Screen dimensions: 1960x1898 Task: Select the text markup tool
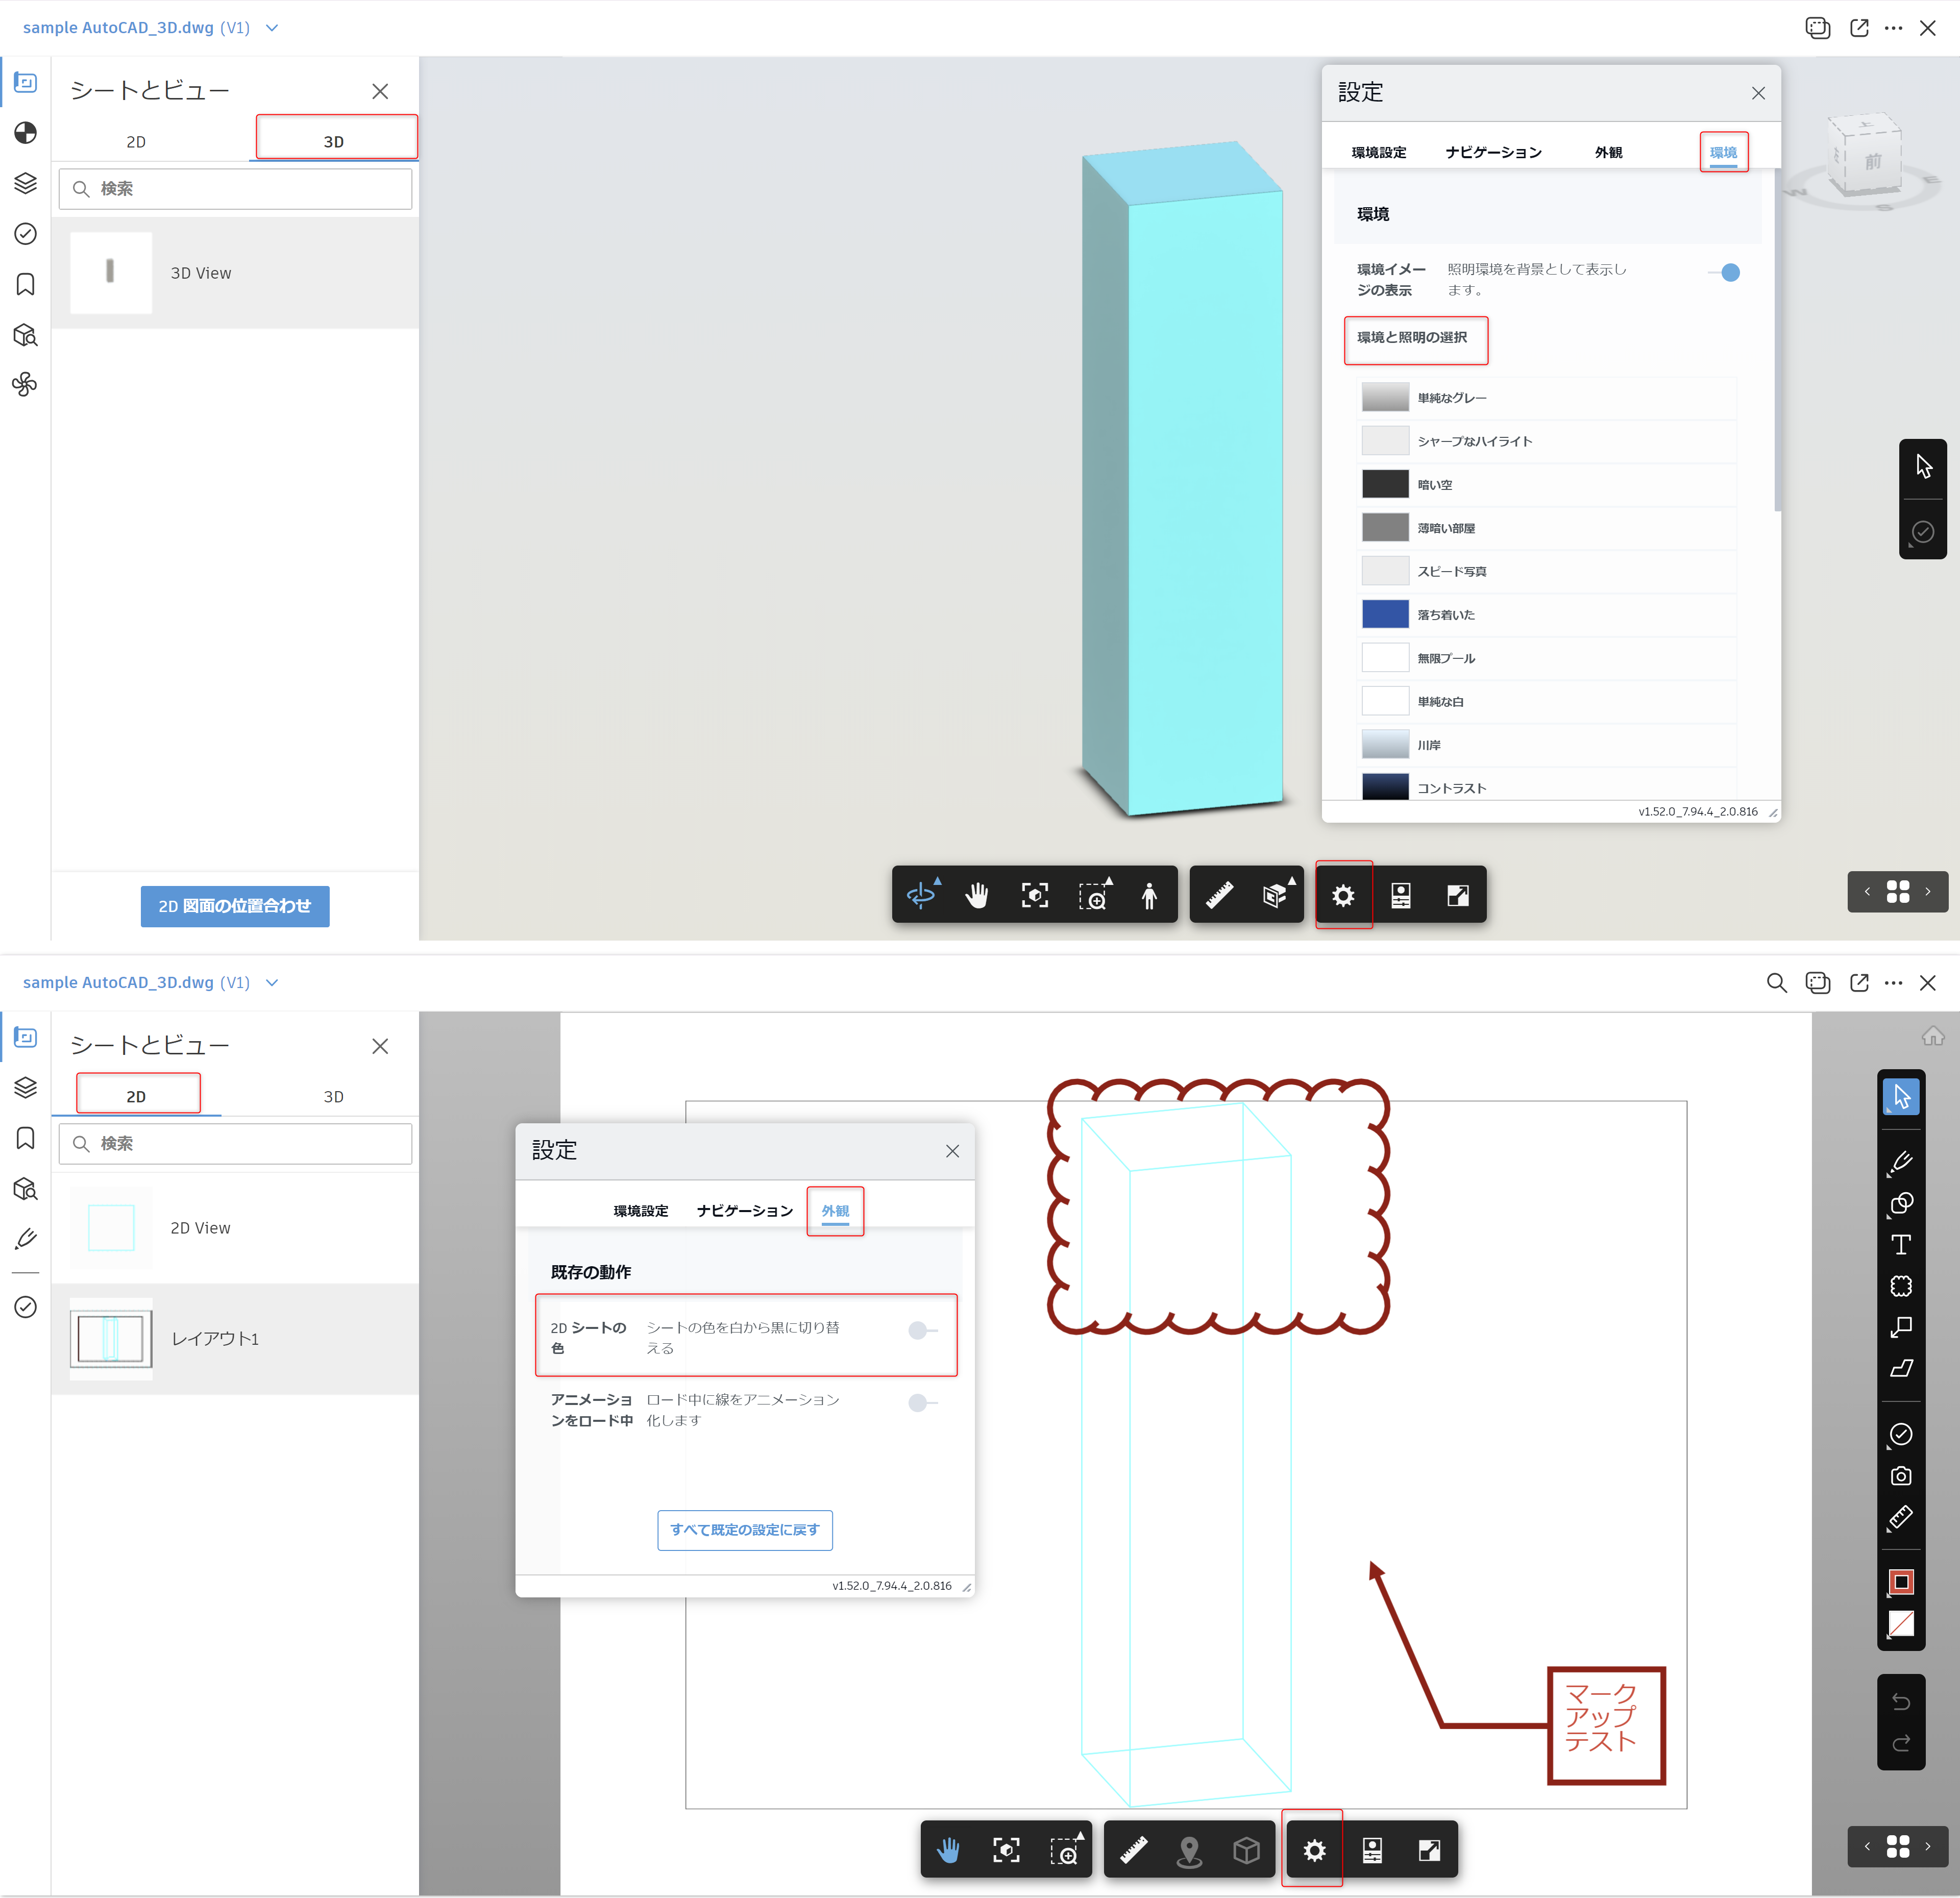pyautogui.click(x=1900, y=1244)
